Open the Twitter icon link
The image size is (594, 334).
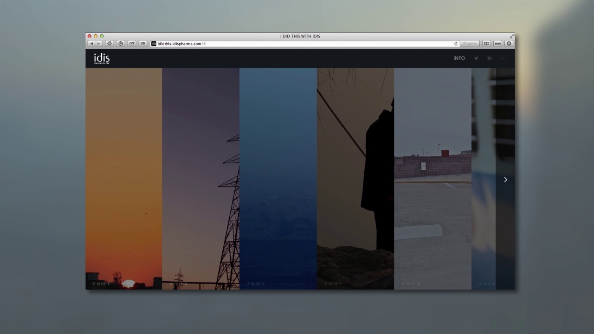(476, 58)
